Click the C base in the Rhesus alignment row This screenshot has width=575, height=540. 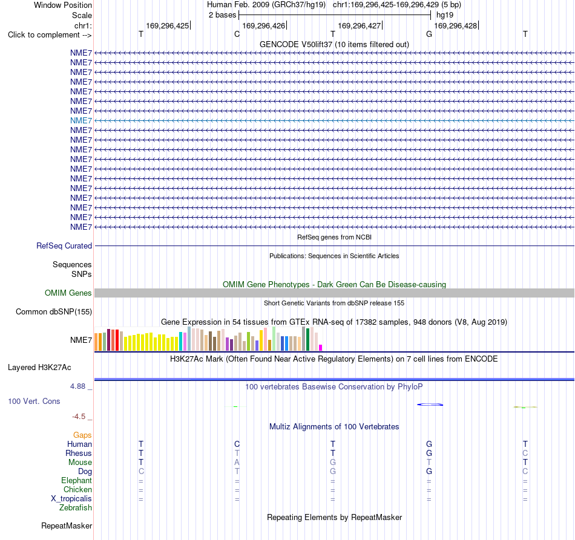point(525,453)
